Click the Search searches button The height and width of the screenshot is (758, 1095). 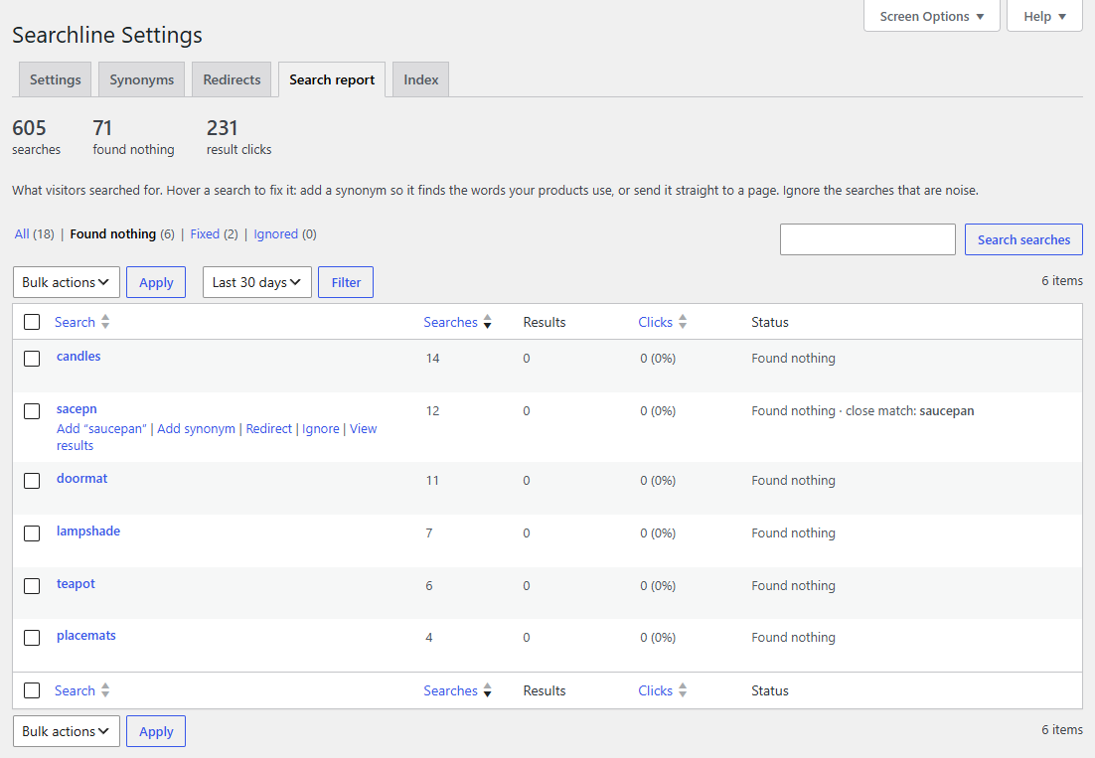(x=1023, y=239)
